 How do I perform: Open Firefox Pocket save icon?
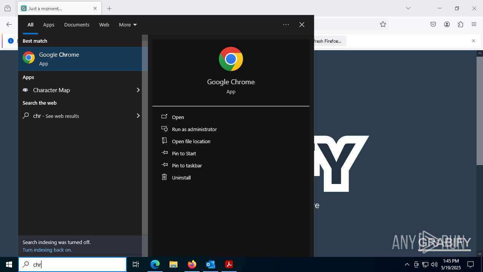pyautogui.click(x=433, y=25)
